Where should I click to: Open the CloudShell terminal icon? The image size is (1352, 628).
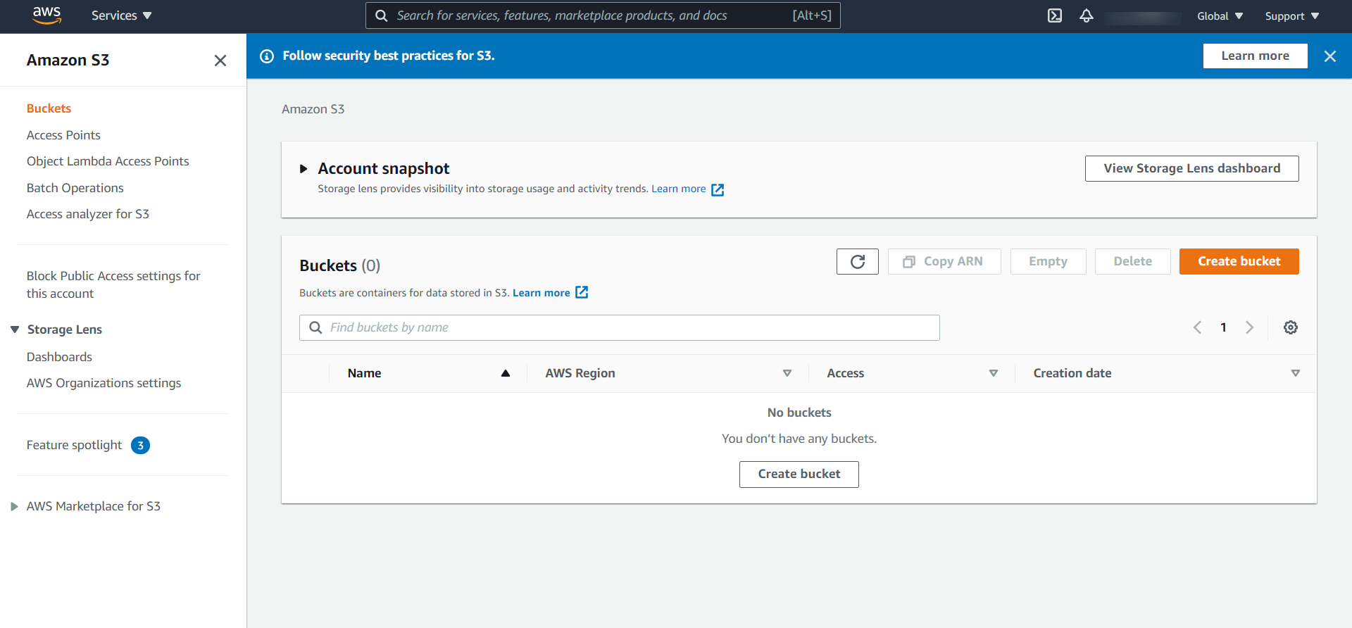[1054, 15]
